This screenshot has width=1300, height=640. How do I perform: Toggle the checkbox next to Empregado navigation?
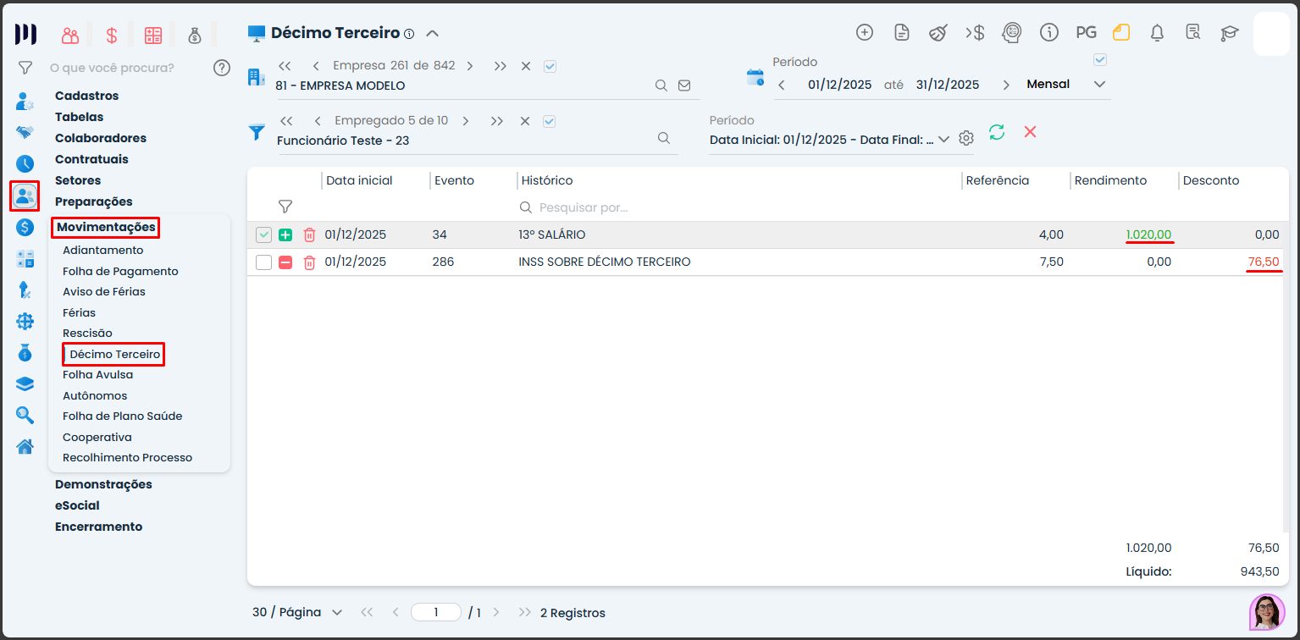[549, 121]
